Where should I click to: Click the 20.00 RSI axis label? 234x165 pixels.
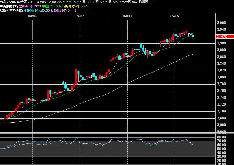[221, 161]
